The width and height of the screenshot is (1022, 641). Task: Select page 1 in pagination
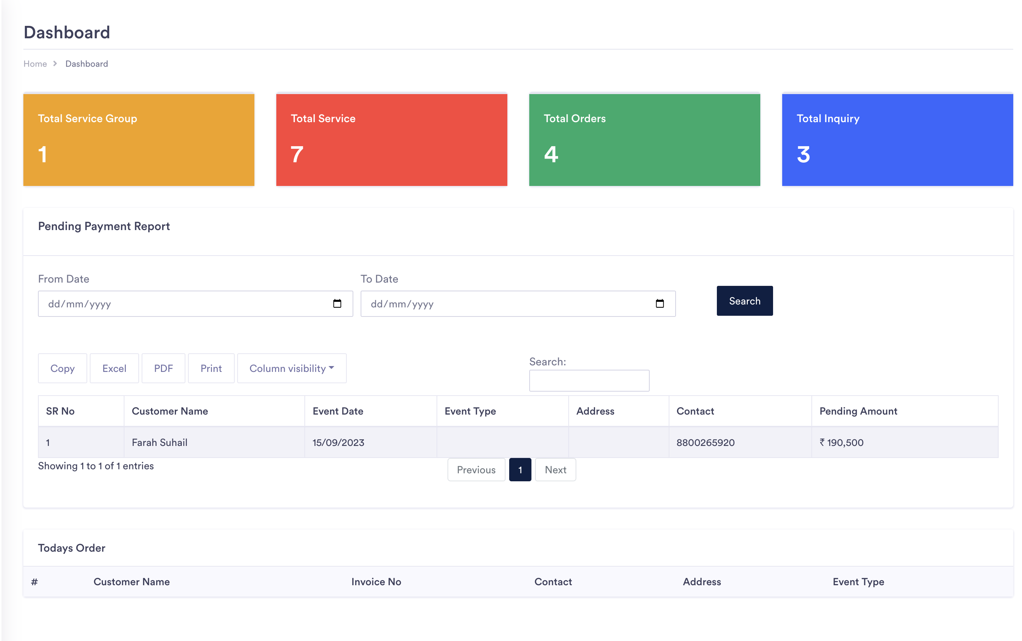pyautogui.click(x=520, y=469)
